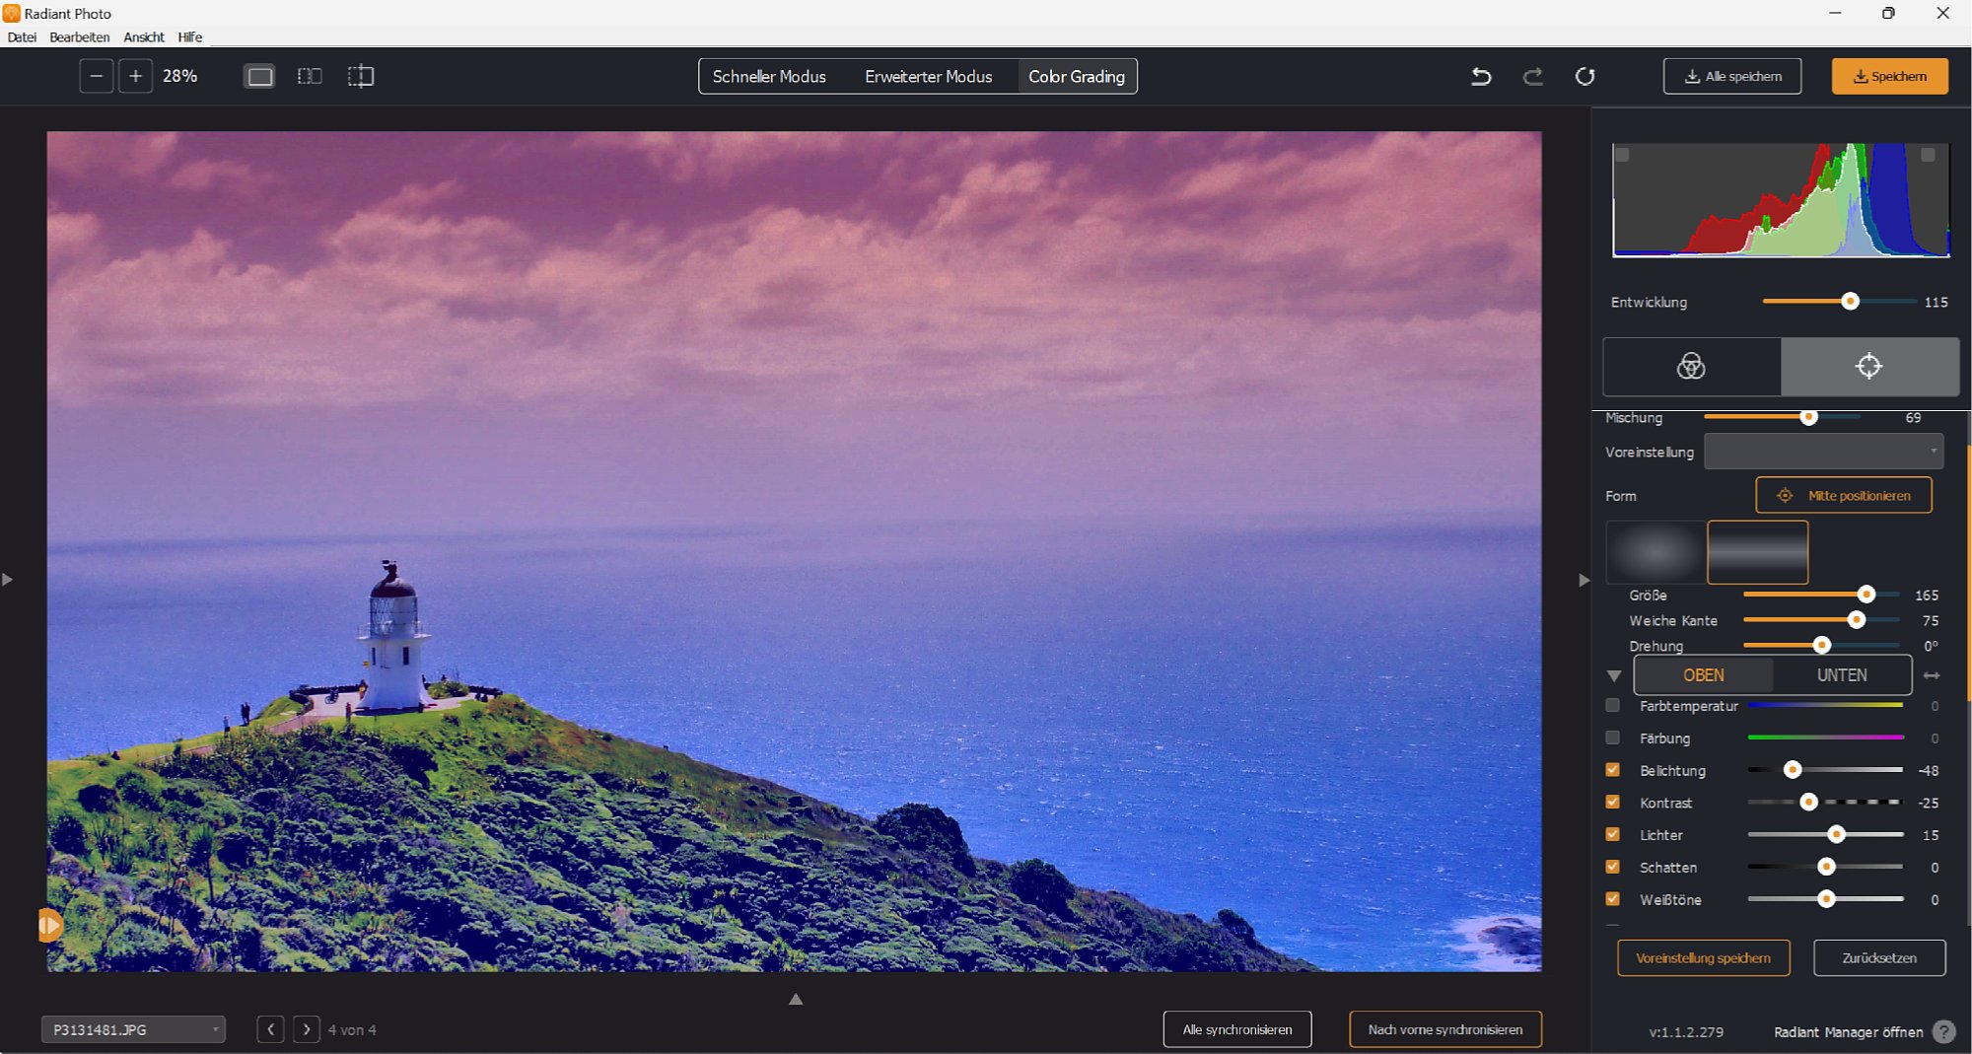Open the color circles grading tab

point(1692,366)
